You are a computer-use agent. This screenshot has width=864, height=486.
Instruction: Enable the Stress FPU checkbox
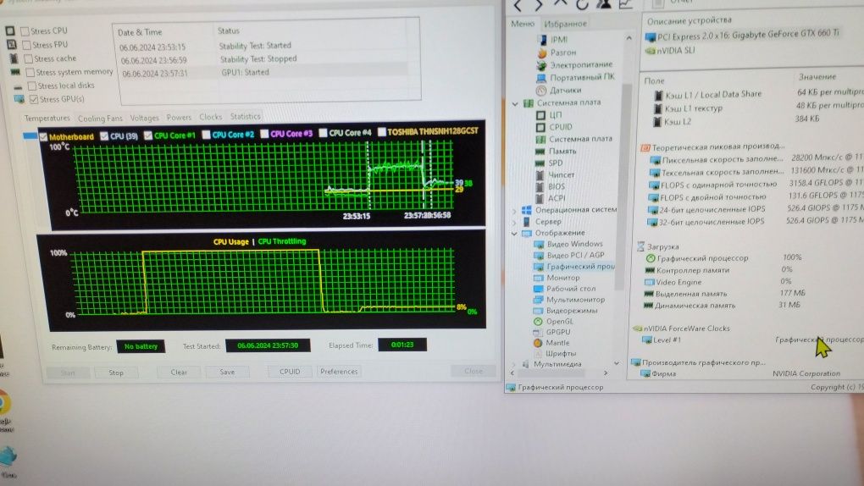(26, 45)
